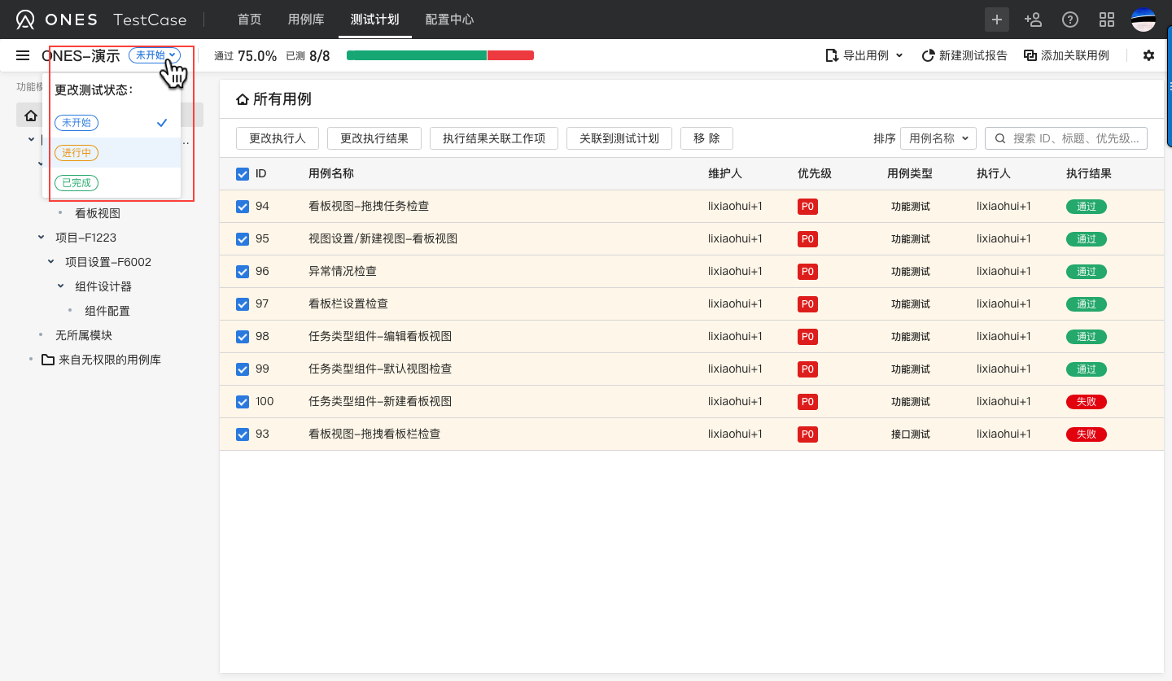Toggle the hamburger sidebar menu icon
Viewport: 1172px width, 681px height.
click(23, 55)
